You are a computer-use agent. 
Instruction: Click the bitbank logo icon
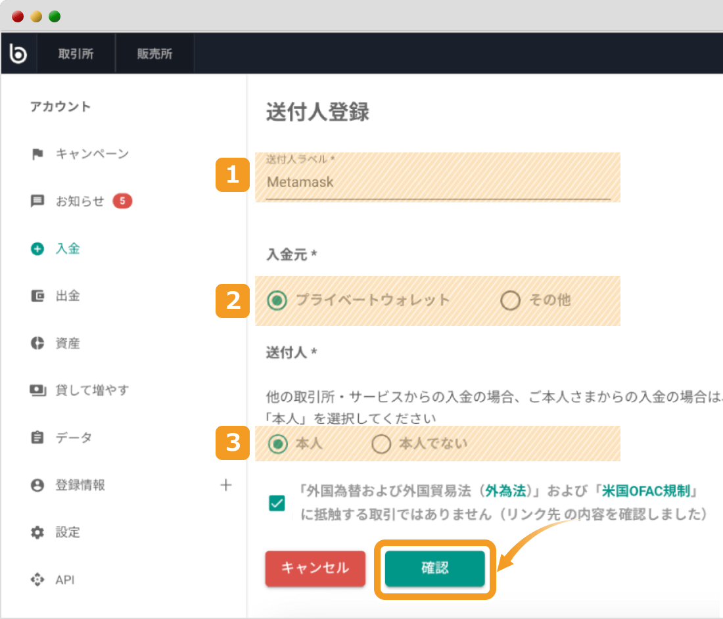click(18, 53)
